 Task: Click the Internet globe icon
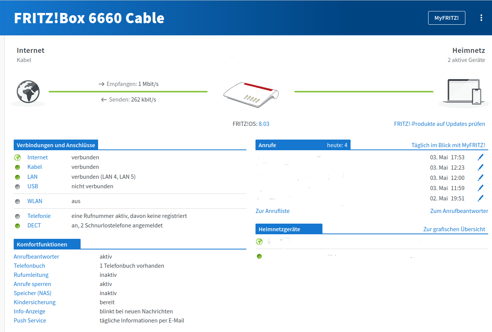(28, 92)
